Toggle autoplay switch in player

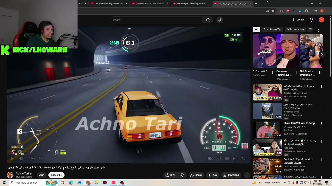point(210,158)
